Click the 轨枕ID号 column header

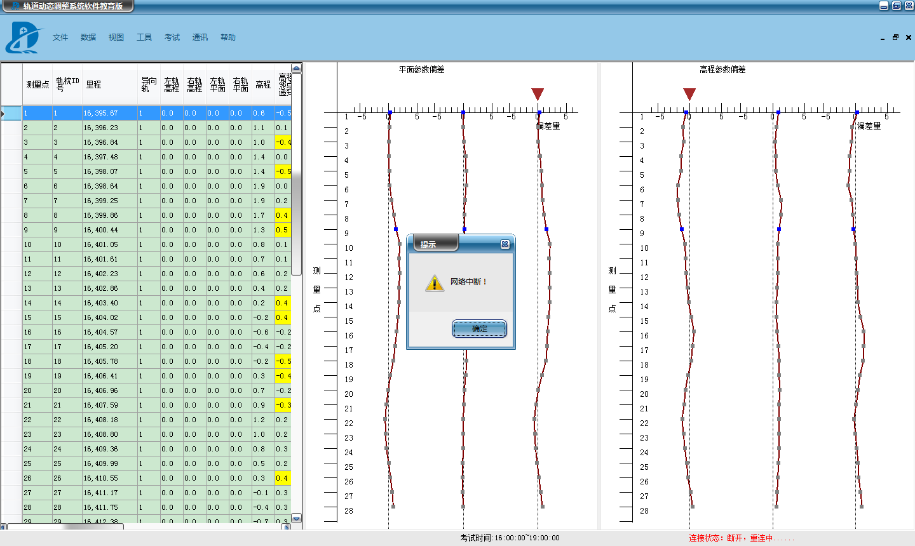67,84
